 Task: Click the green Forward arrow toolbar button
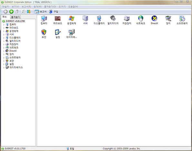pyautogui.click(x=11, y=12)
